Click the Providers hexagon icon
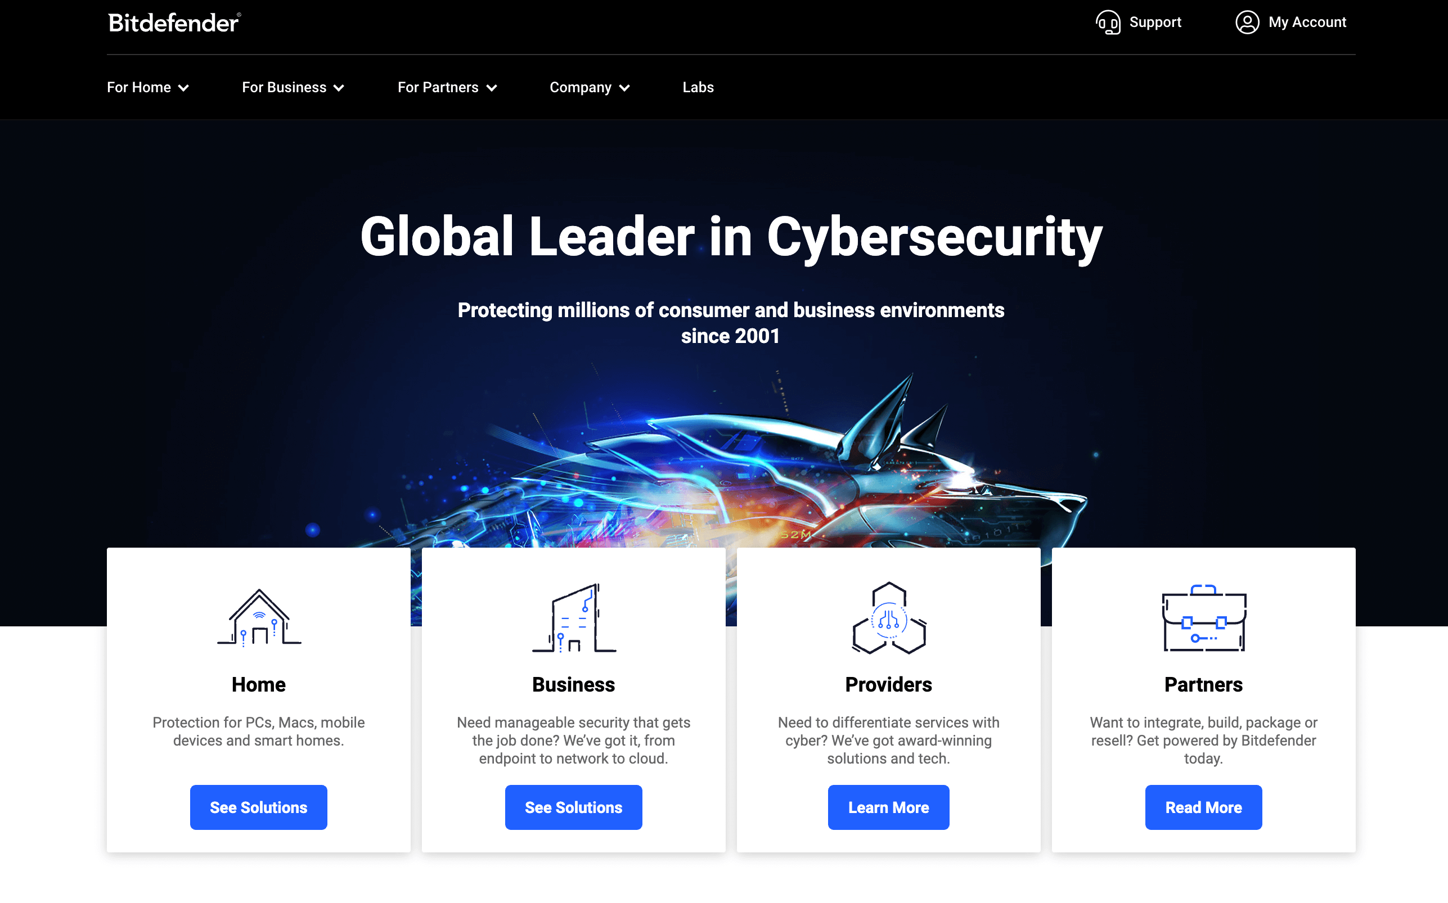Viewport: 1448px width, 903px height. coord(889,617)
